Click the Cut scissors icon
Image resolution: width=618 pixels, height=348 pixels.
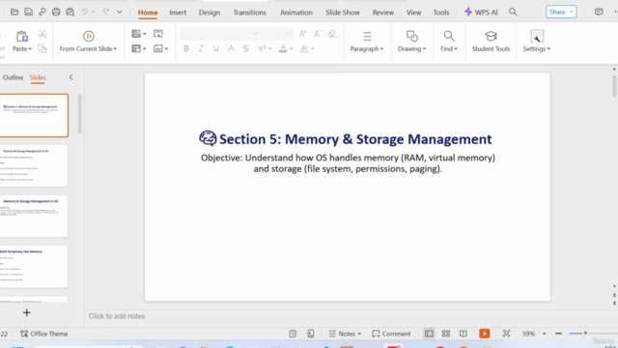42,34
